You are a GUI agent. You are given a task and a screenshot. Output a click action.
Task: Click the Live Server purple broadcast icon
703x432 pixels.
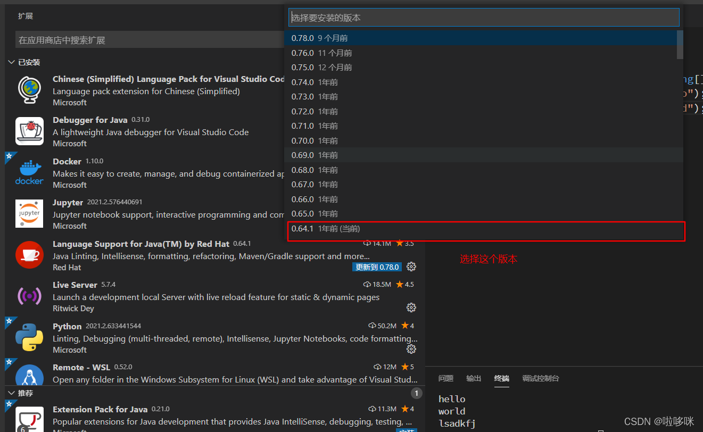[x=29, y=296]
